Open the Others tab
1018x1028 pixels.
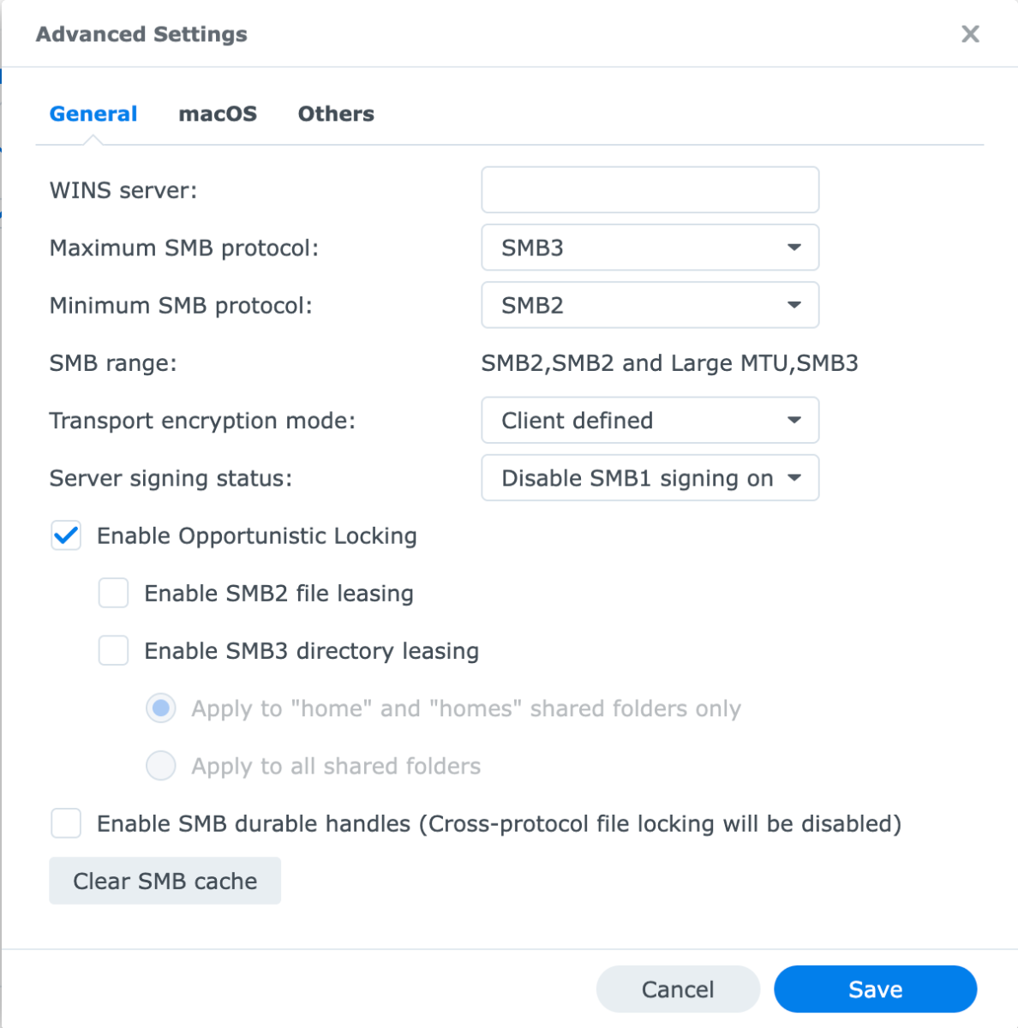(336, 114)
